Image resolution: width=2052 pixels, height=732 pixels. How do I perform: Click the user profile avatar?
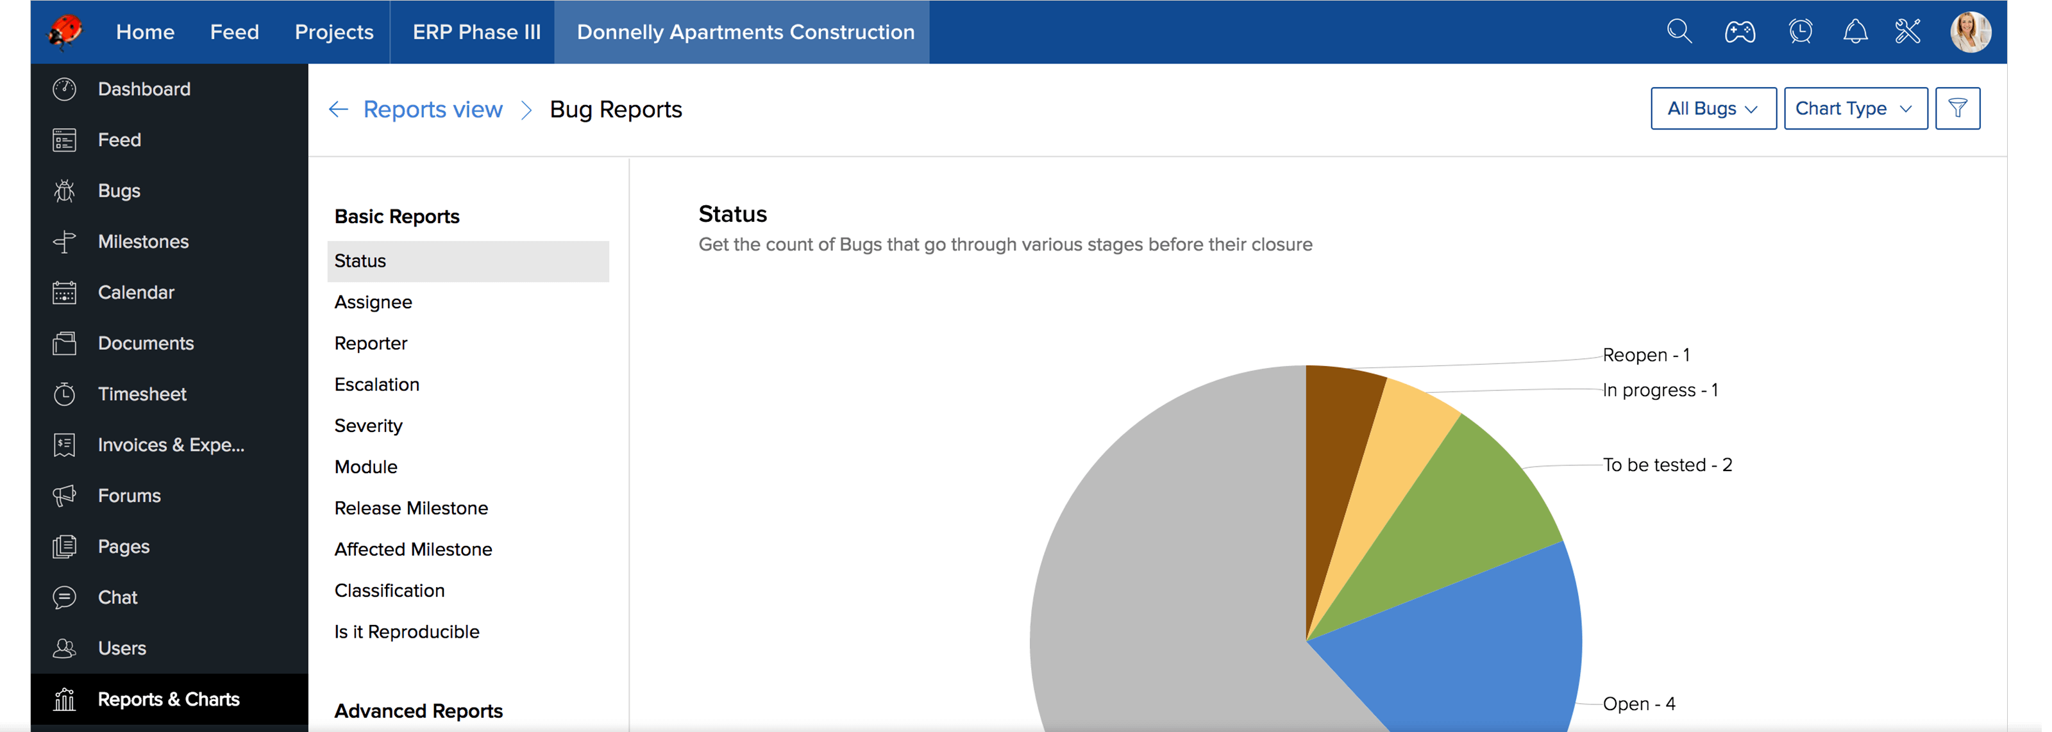[1970, 32]
